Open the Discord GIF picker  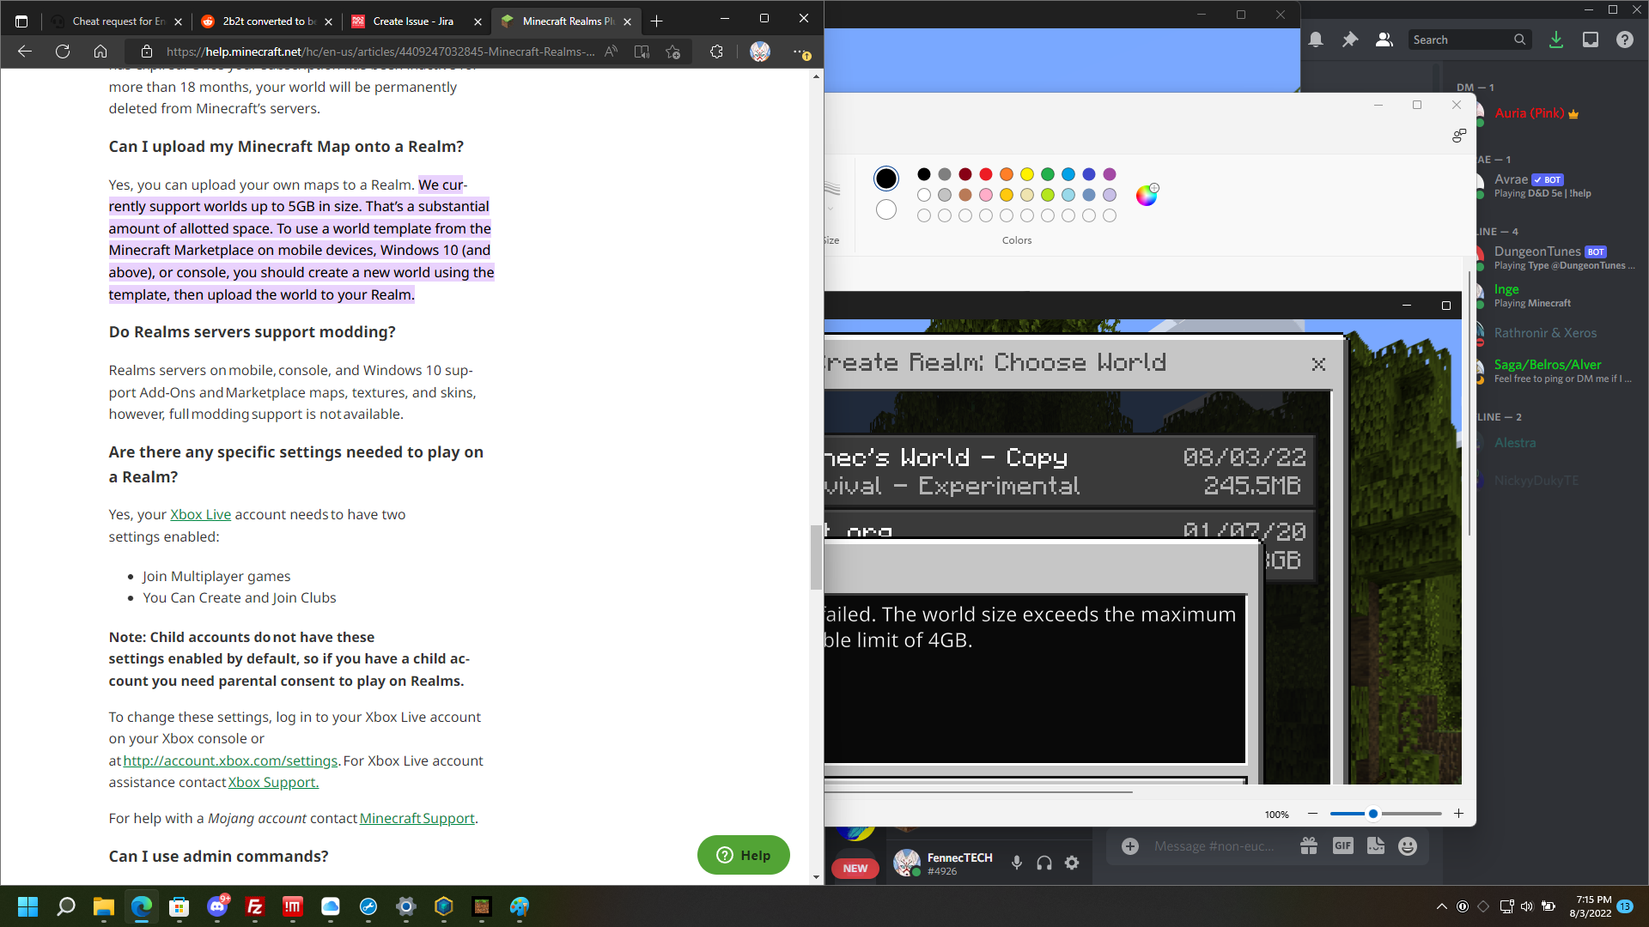click(x=1342, y=846)
